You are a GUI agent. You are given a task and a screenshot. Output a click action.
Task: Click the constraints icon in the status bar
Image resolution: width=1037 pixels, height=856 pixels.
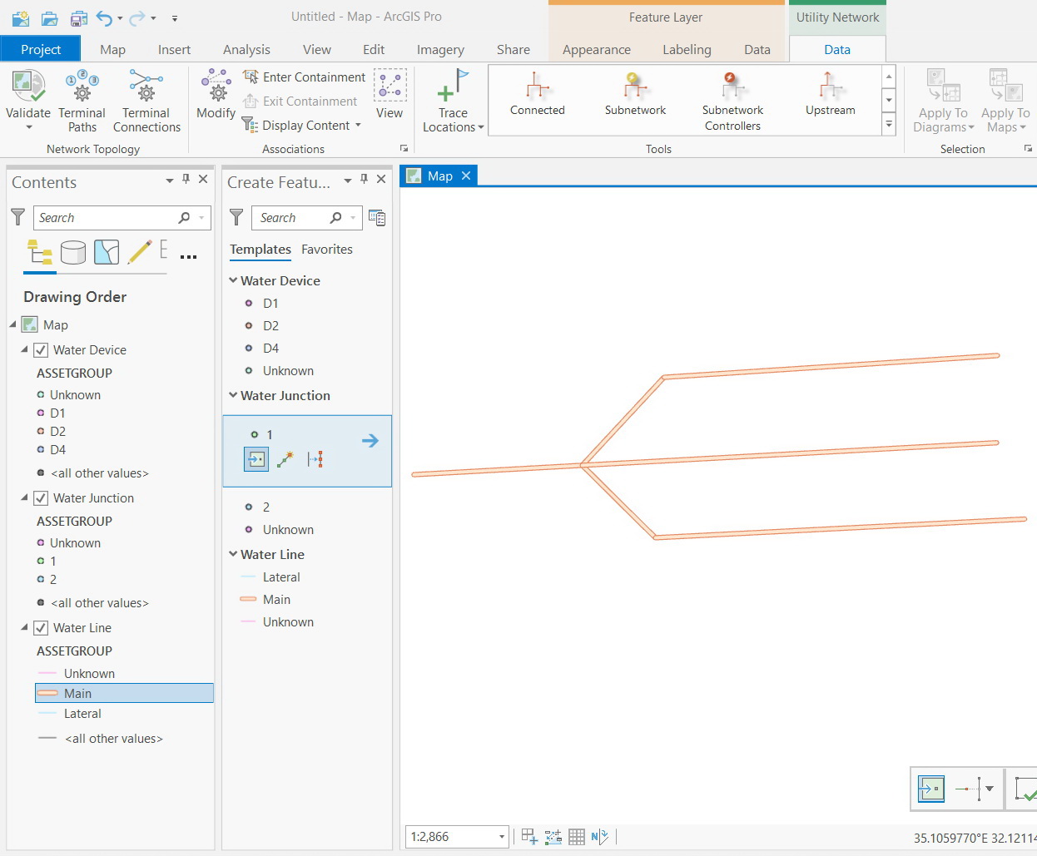click(553, 837)
